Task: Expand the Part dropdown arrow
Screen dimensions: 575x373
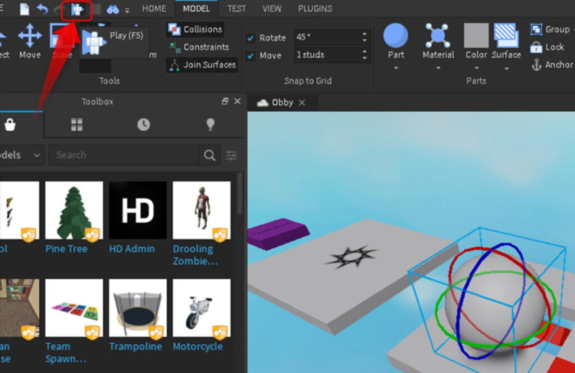Action: 396,68
